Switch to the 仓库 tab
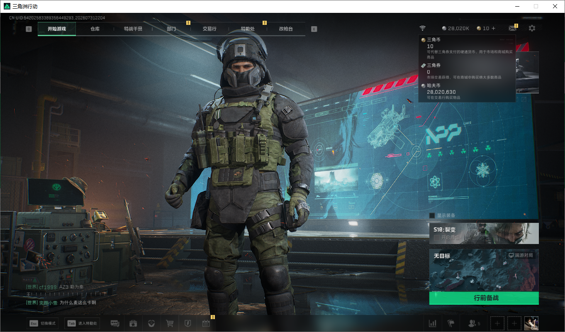 pyautogui.click(x=95, y=29)
